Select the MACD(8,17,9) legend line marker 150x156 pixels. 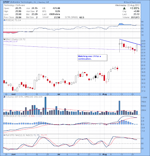(x=4, y=116)
